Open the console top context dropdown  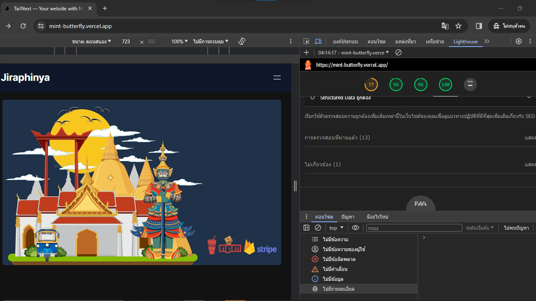click(336, 228)
